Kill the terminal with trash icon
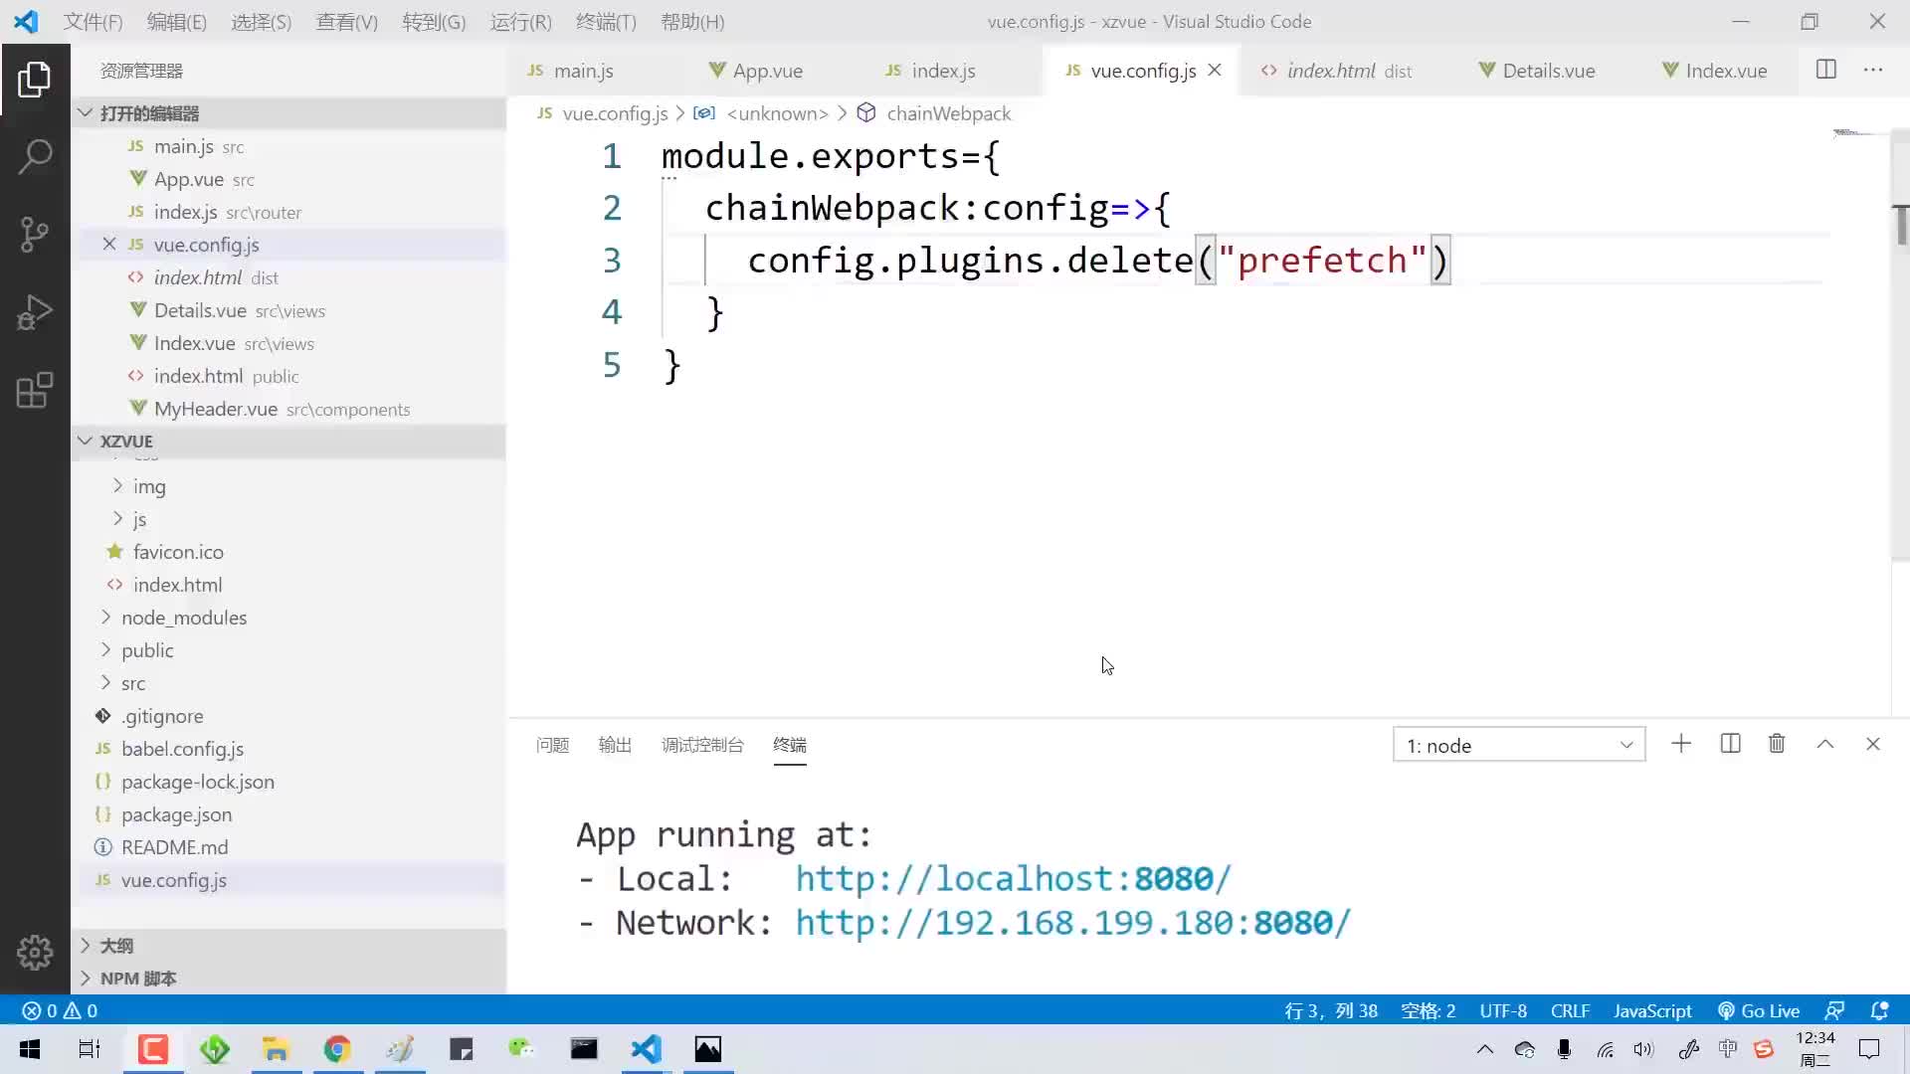The height and width of the screenshot is (1074, 1910). point(1777,744)
